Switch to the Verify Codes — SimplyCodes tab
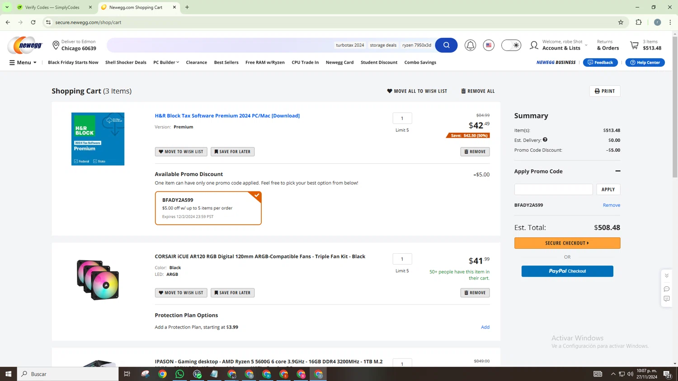 52,7
